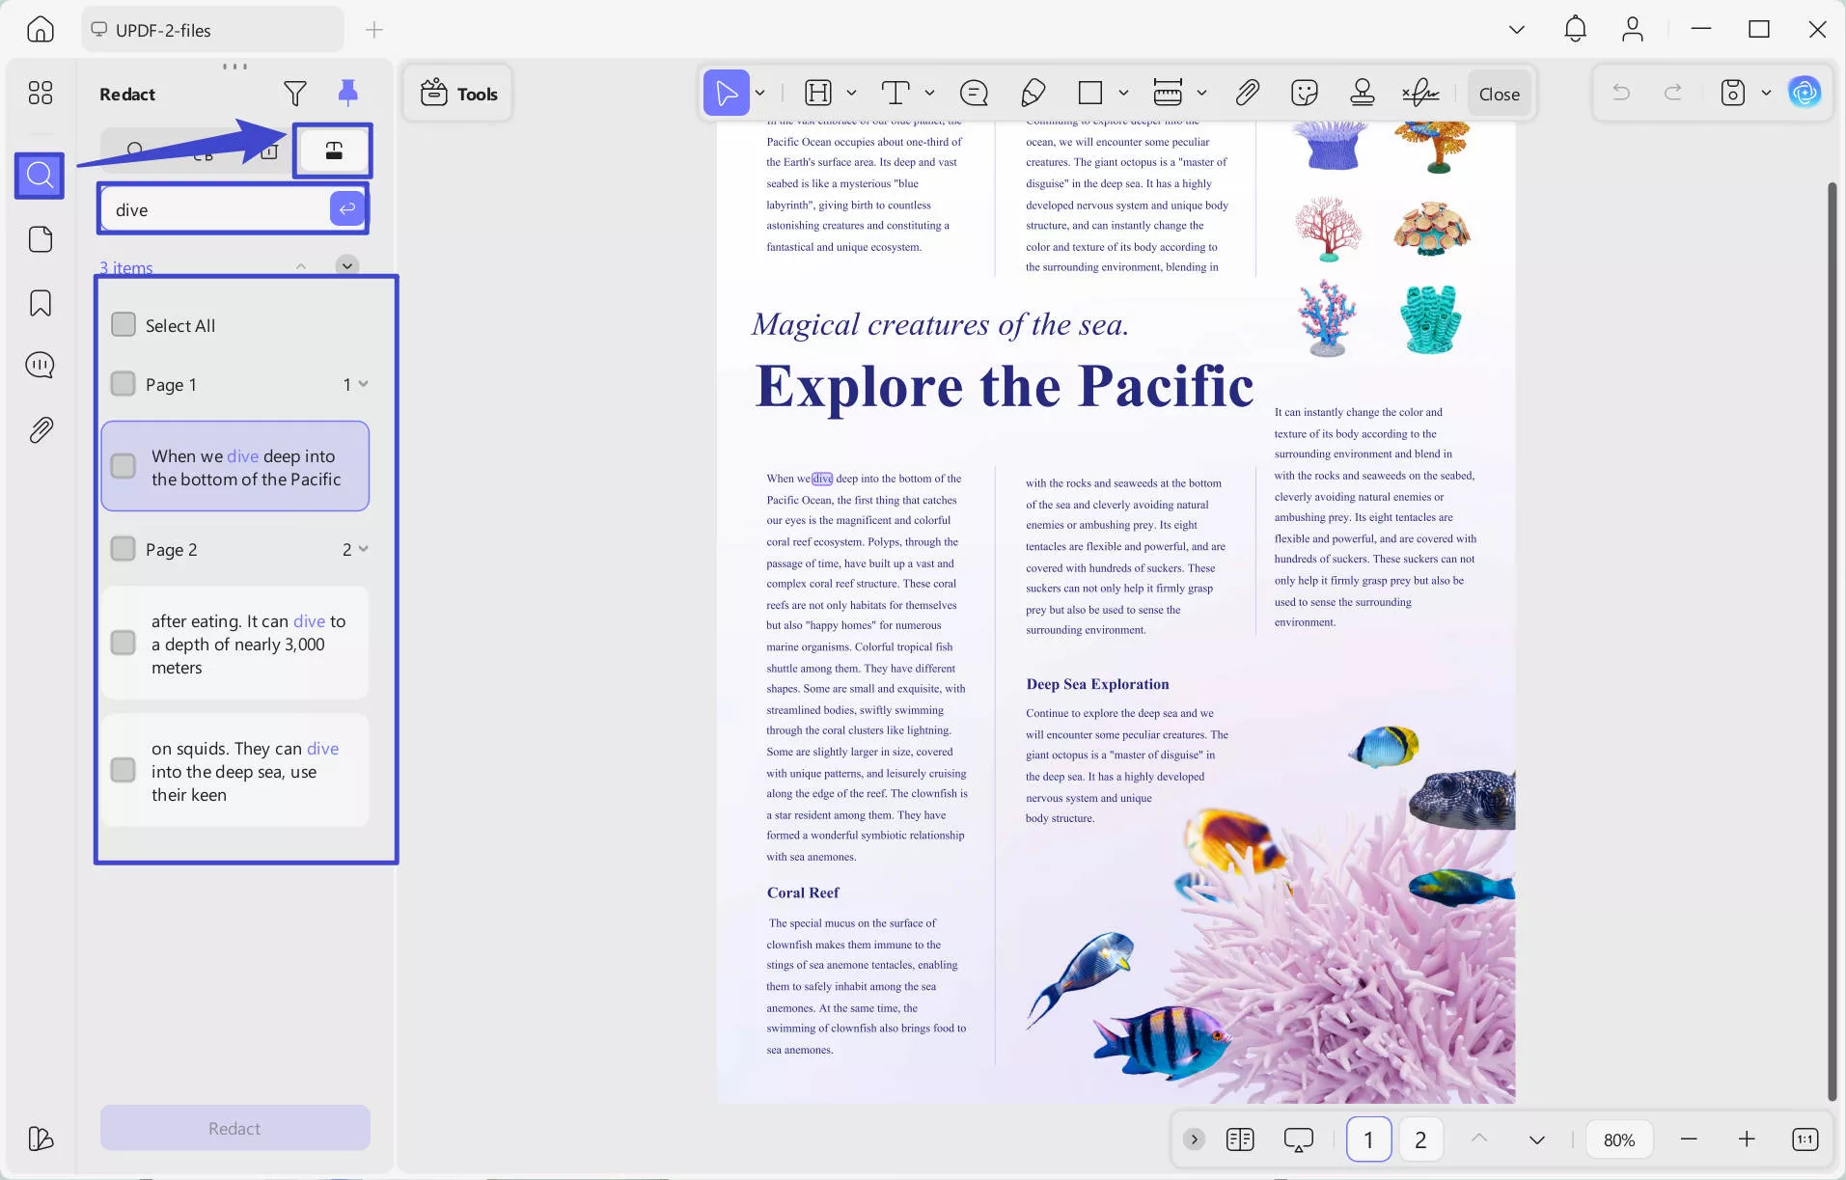Switch to the redact search tab
This screenshot has height=1180, width=1846.
[333, 151]
